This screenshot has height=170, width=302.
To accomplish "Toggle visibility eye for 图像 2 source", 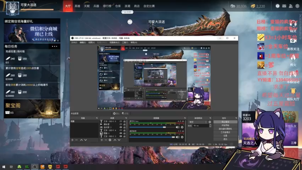I will 121,133.
